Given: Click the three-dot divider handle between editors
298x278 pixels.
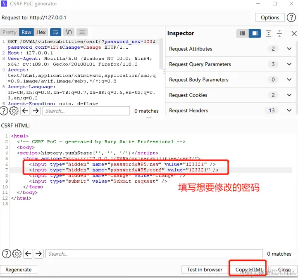Looking at the screenshot, I should [149, 118].
